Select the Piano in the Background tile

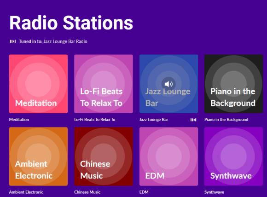[234, 84]
